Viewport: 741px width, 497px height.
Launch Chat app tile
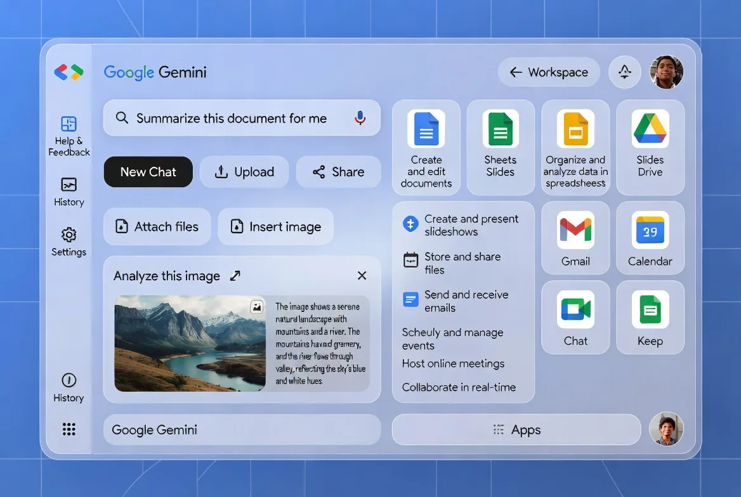click(575, 318)
